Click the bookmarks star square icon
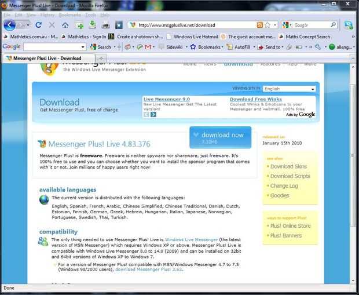The image size is (359, 295). (119, 25)
